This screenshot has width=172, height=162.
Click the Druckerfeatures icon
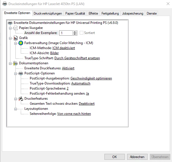[x=21, y=99]
